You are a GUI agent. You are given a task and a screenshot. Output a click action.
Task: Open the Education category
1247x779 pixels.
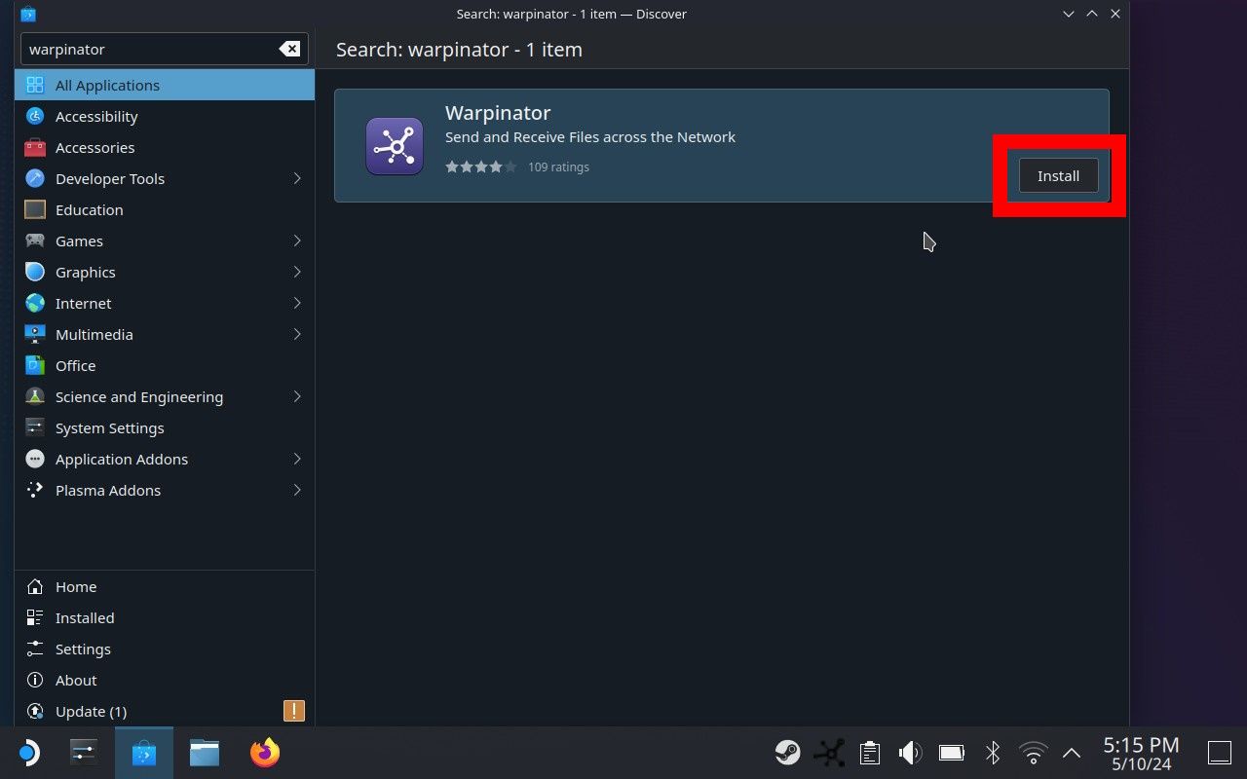pos(165,209)
